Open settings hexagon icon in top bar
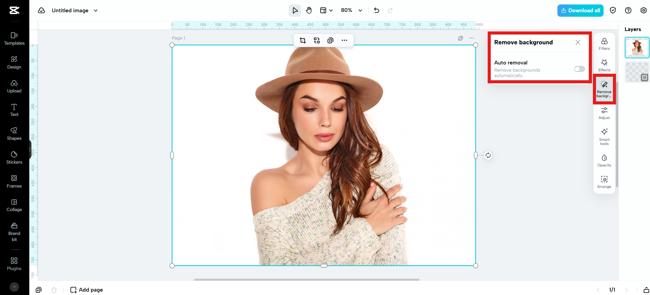The height and width of the screenshot is (295, 650). tap(644, 11)
